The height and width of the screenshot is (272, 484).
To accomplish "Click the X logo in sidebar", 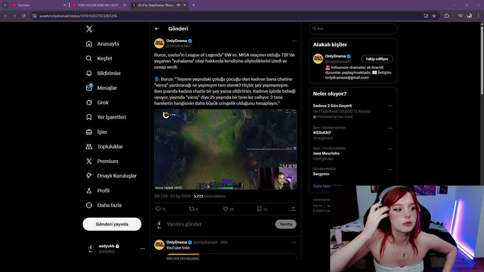I will point(89,29).
